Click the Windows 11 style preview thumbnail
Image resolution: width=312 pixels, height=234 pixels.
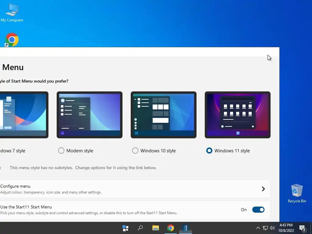point(238,115)
